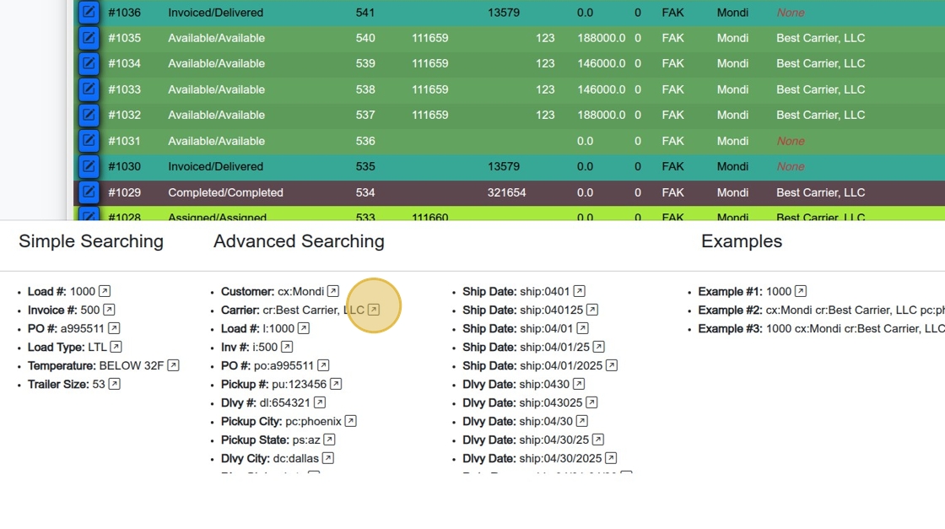945x529 pixels.
Task: Apply Carrier cr:Best Carrier, LLC search arrow
Action: 374,310
